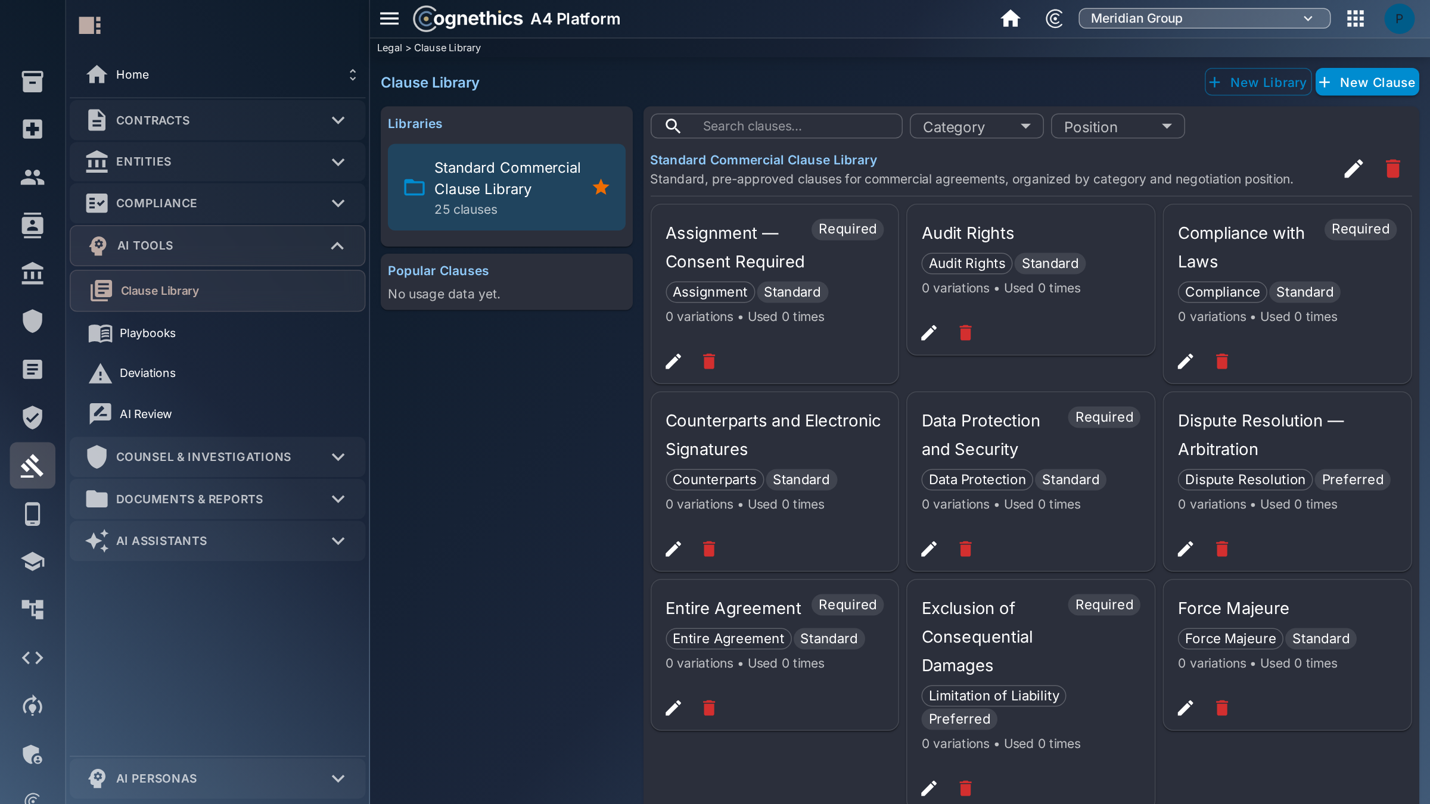Viewport: 1430px width, 804px height.
Task: Open the graduation cap icon in the left rail
Action: tap(32, 561)
